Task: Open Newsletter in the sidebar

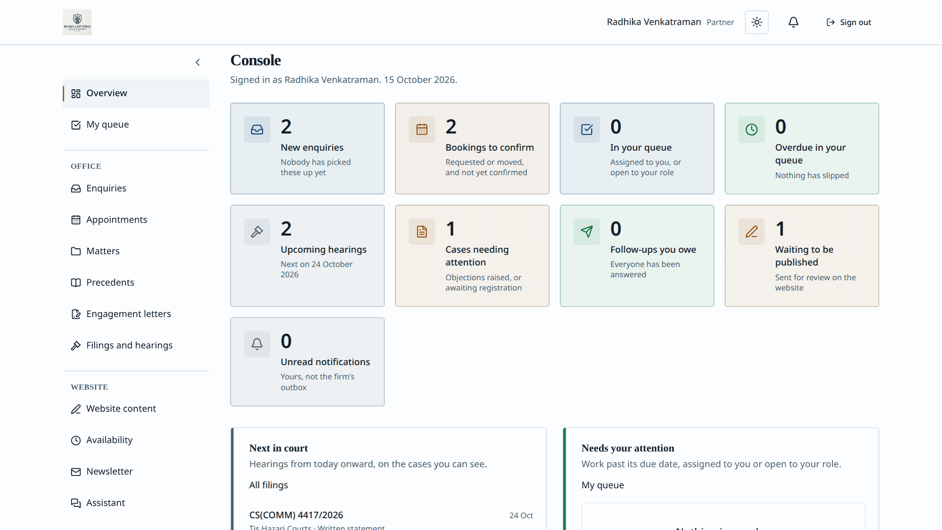Action: [x=136, y=472]
